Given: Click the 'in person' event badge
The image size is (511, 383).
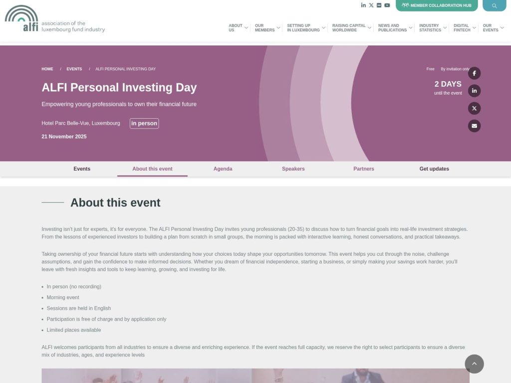Looking at the screenshot, I should pyautogui.click(x=144, y=123).
